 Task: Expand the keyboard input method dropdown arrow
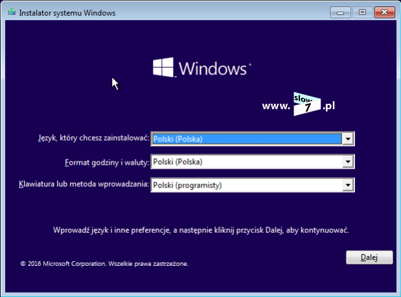point(348,185)
